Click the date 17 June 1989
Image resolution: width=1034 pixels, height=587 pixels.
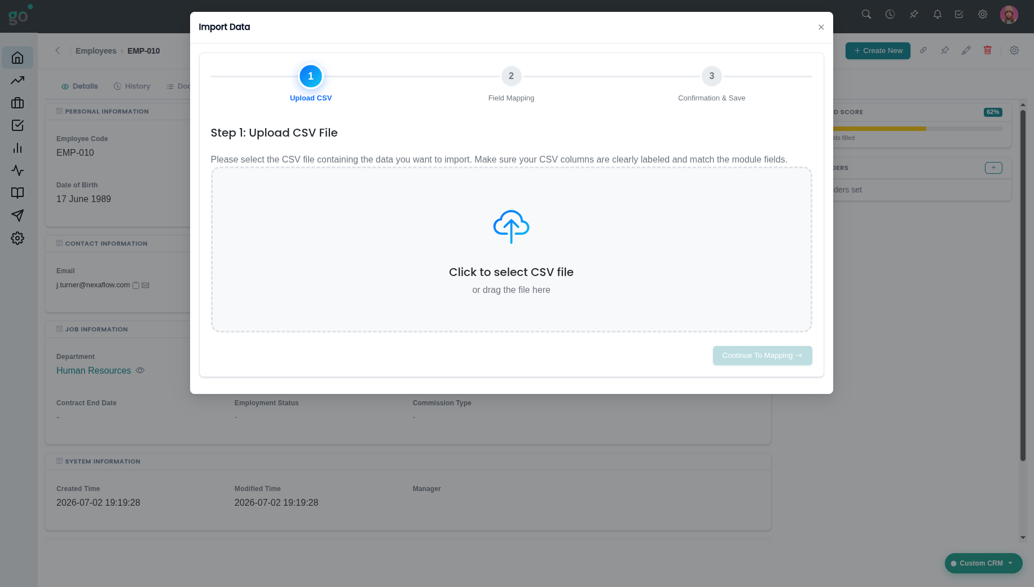pos(83,199)
